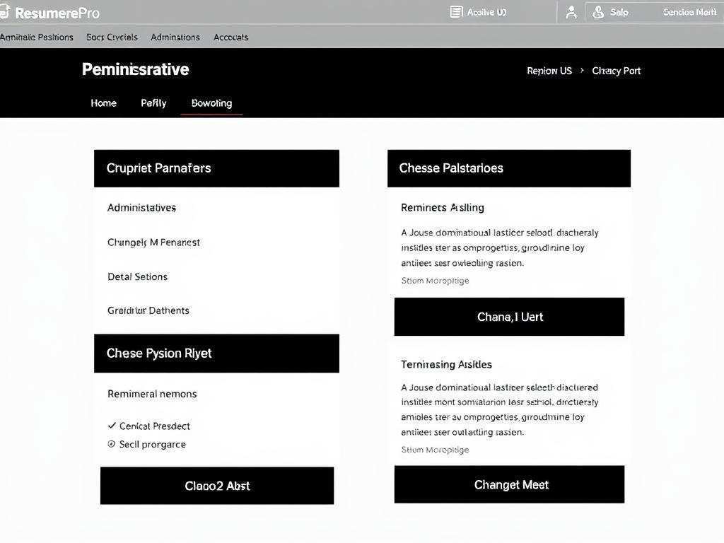
Task: Select the Secil prorgarce radio option
Action: [x=112, y=444]
